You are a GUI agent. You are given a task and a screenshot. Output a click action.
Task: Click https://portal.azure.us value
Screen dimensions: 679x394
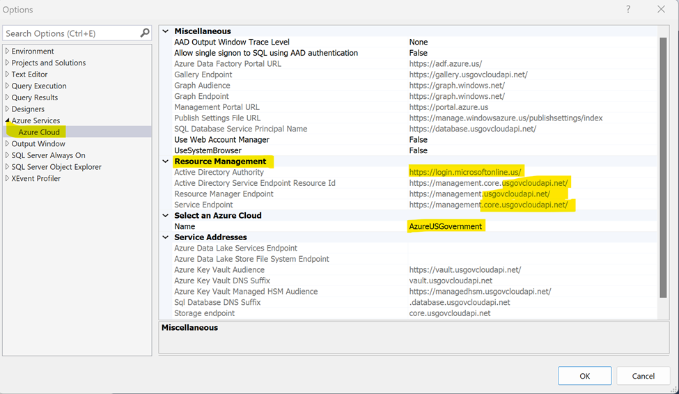tap(448, 107)
